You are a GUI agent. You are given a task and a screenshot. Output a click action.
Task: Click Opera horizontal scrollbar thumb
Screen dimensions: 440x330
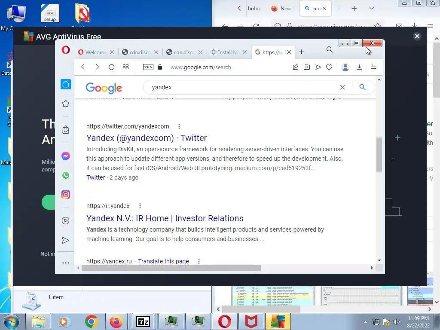(x=171, y=268)
